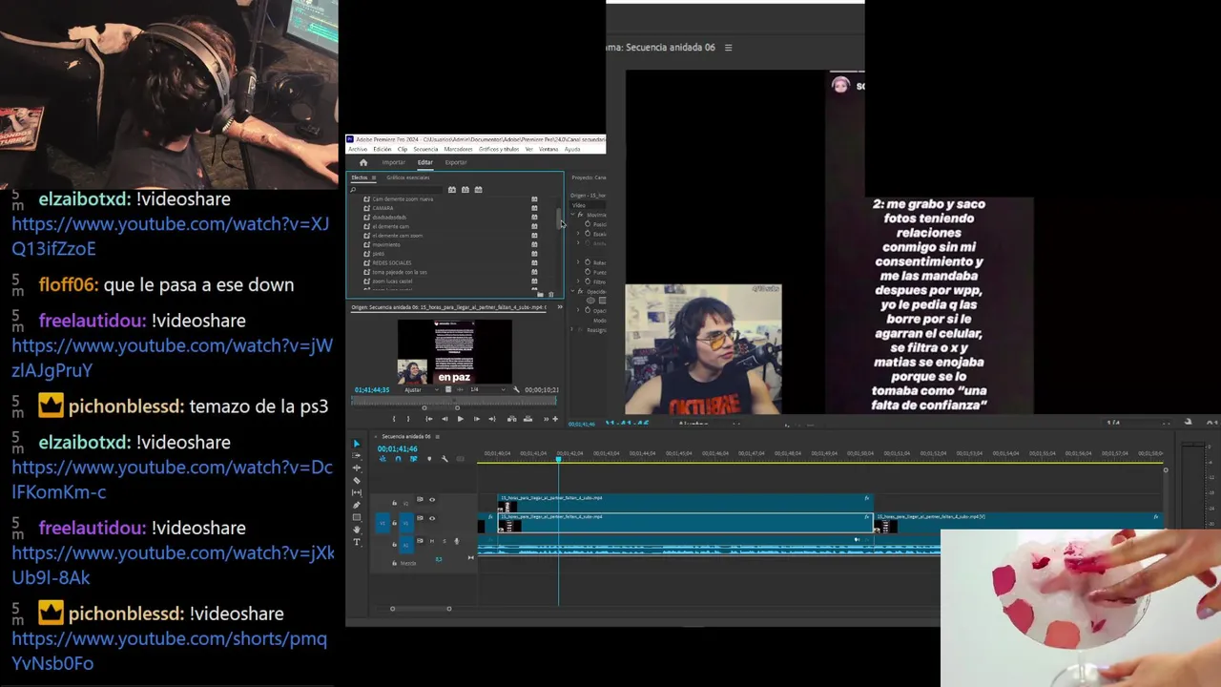
Task: Click the Overwrite button in Source monitor
Action: pos(528,419)
